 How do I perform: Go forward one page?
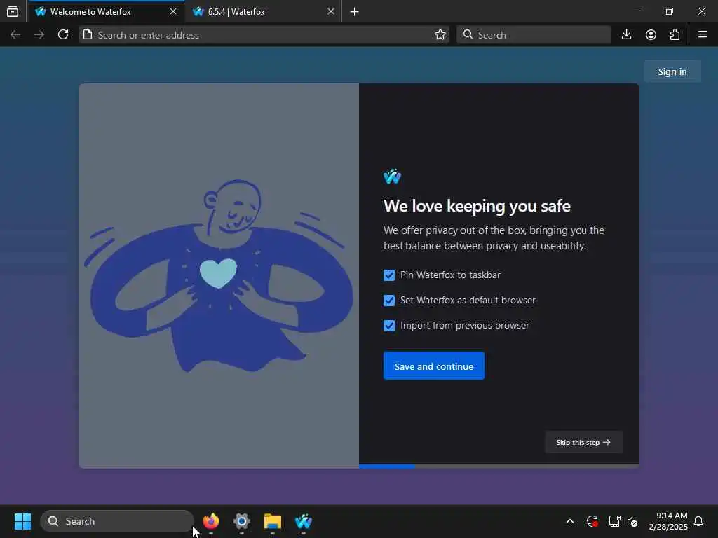(x=39, y=35)
